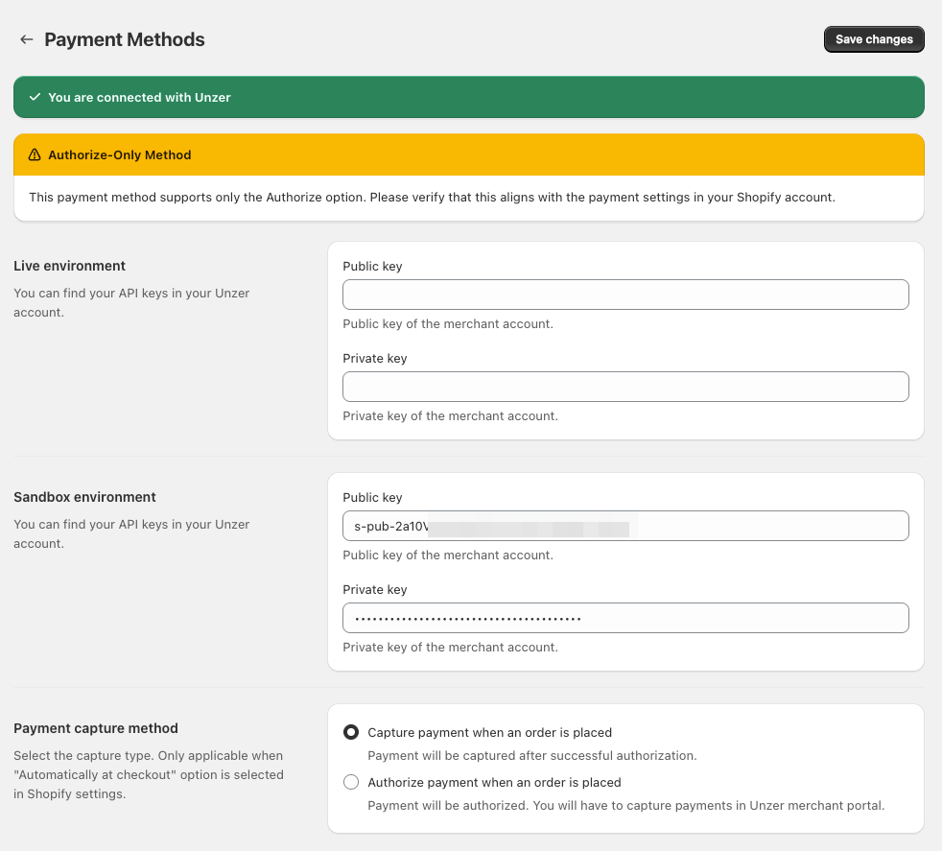Viewport: 942px width, 851px height.
Task: Click the Save changes button
Action: pos(873,39)
